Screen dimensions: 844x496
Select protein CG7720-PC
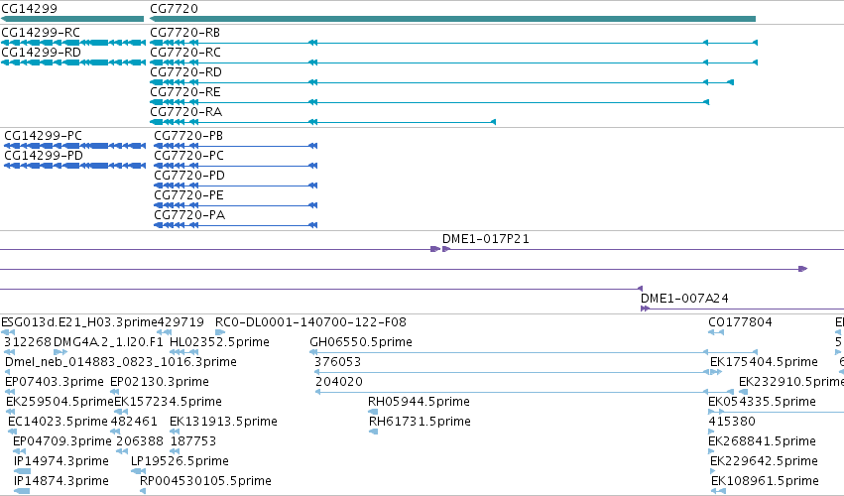point(188,156)
